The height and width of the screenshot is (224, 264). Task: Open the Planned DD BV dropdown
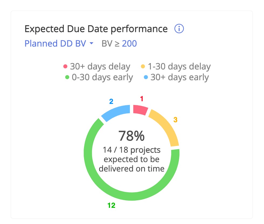tap(59, 43)
